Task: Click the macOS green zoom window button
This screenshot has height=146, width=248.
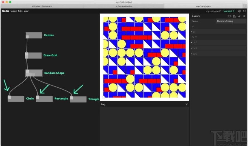Action: tap(10, 2)
